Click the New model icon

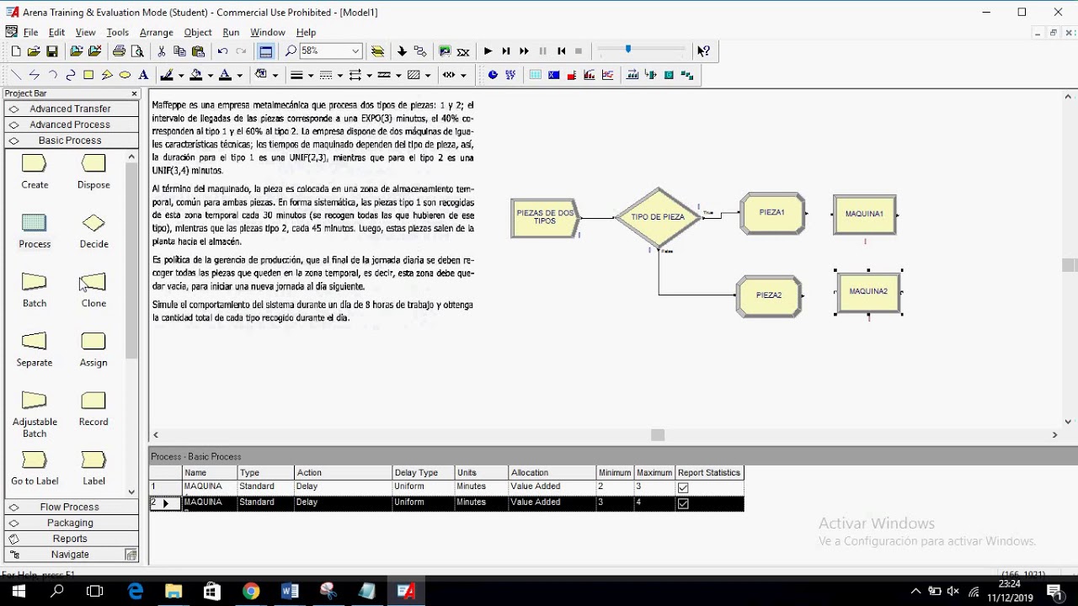(x=15, y=51)
